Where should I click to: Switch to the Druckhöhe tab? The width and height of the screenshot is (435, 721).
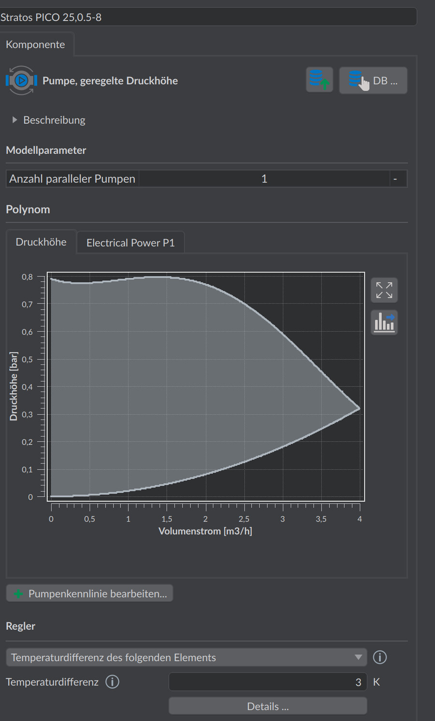41,242
